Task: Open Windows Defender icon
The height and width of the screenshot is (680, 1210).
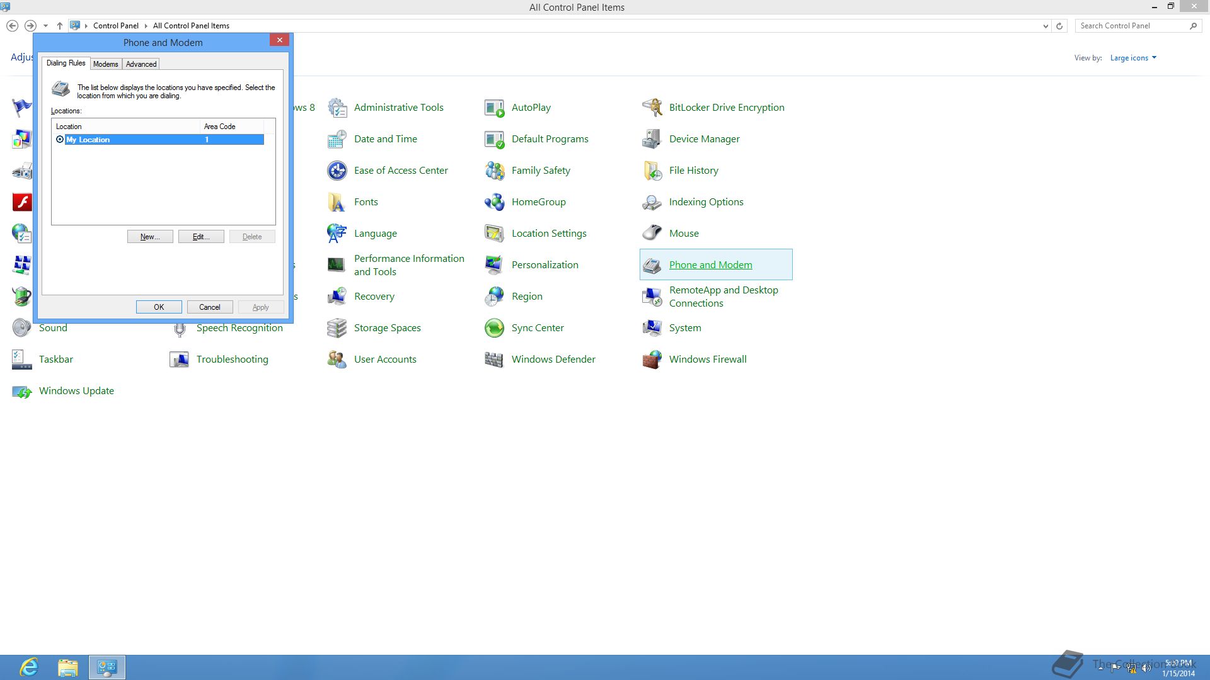Action: pos(495,360)
